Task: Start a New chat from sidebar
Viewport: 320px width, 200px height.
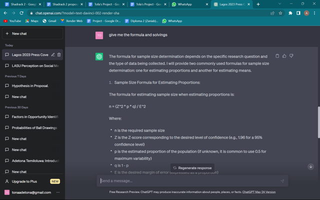Action: pyautogui.click(x=32, y=33)
